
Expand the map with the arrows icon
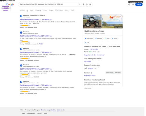[x=121, y=16]
